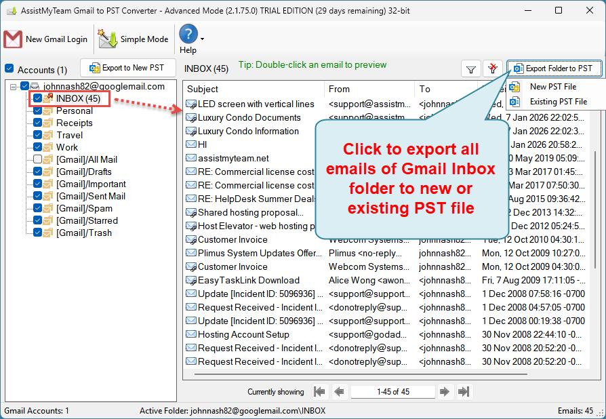Select email 'Hosting Account Setup'

click(243, 334)
